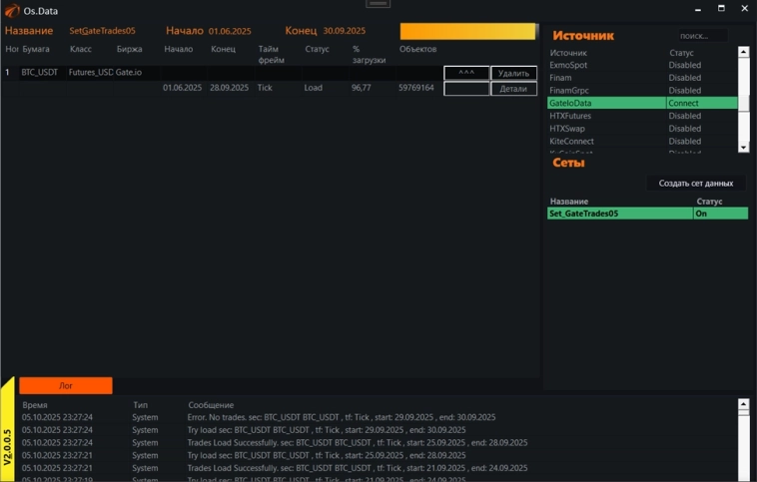Collapse row with the ^^^ button
Image resolution: width=757 pixels, height=482 pixels.
(466, 73)
